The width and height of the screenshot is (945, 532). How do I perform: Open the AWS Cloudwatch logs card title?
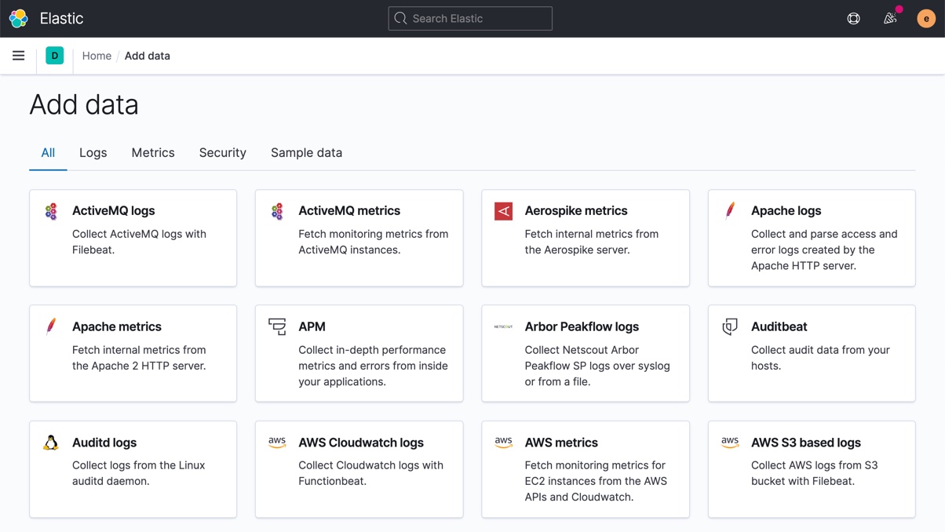pos(361,443)
